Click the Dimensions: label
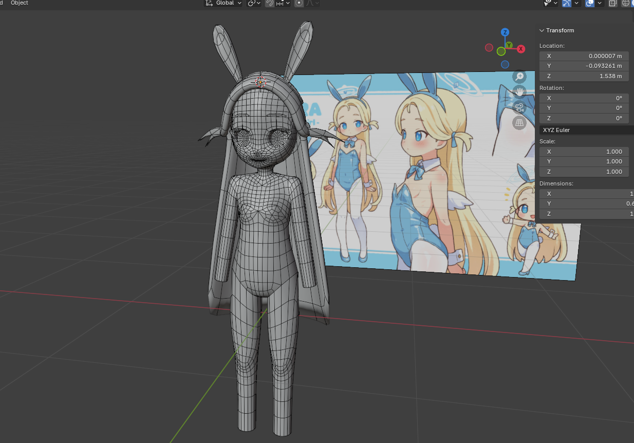 556,183
